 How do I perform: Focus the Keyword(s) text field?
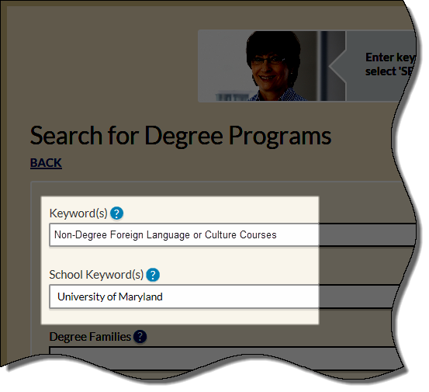pos(233,235)
